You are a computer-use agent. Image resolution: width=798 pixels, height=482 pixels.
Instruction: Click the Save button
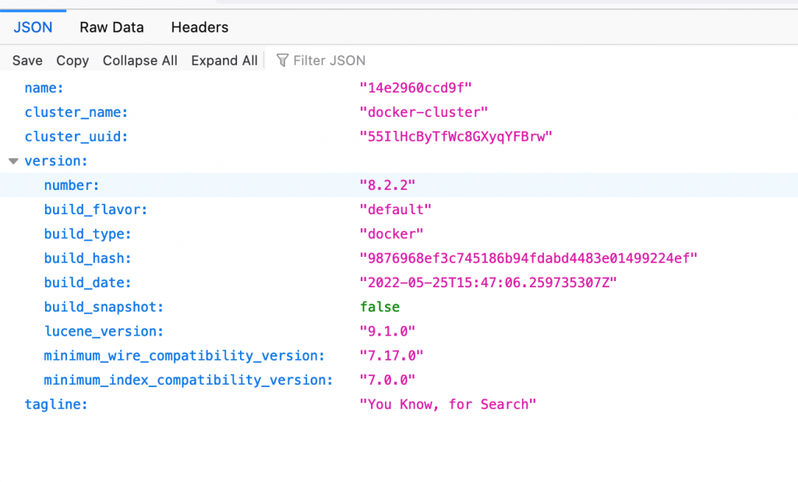27,61
